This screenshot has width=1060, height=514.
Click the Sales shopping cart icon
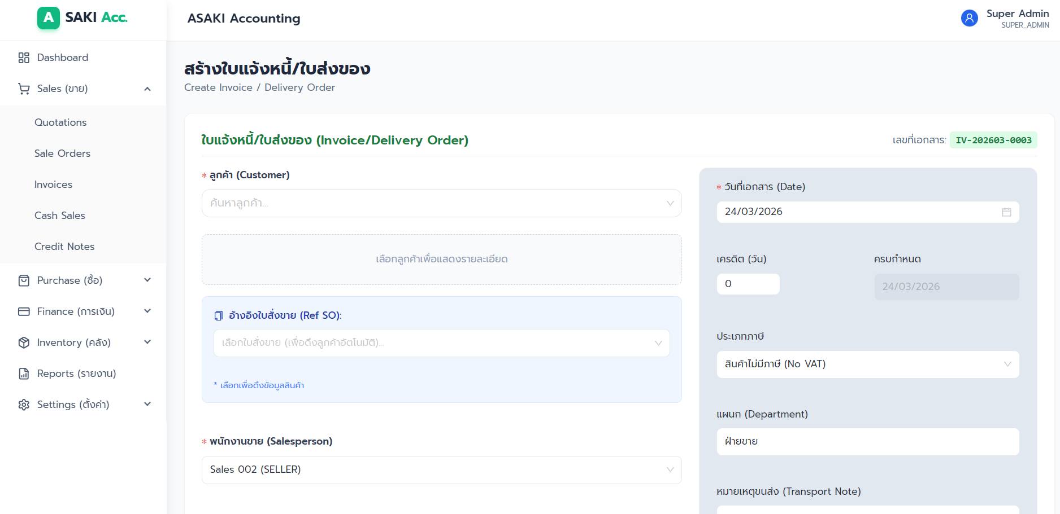[24, 89]
